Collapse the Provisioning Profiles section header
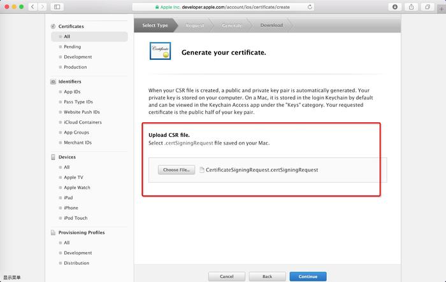The width and height of the screenshot is (446, 282). [81, 232]
